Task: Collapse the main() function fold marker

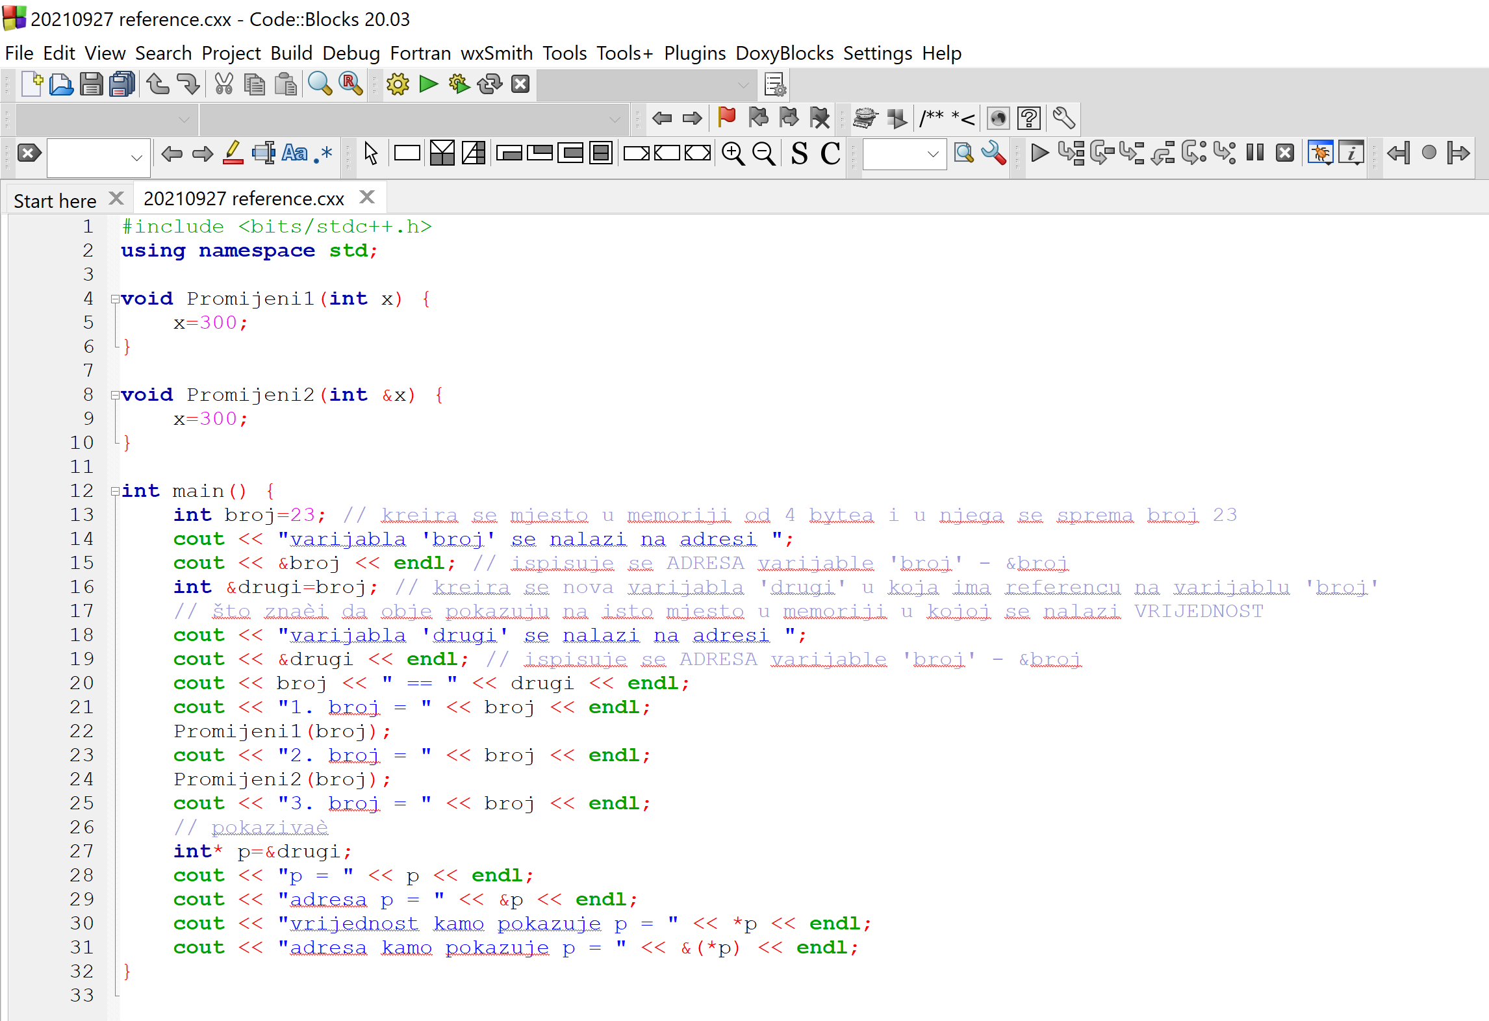Action: coord(115,492)
